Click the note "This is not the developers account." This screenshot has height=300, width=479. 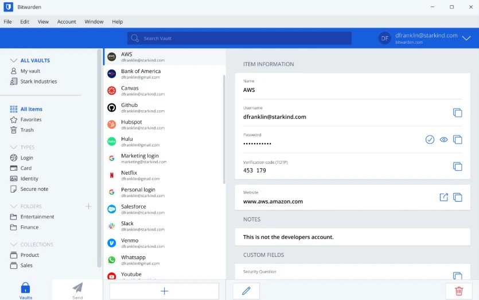[x=288, y=237]
